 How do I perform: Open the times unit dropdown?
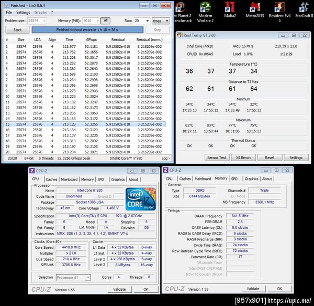coord(161,20)
